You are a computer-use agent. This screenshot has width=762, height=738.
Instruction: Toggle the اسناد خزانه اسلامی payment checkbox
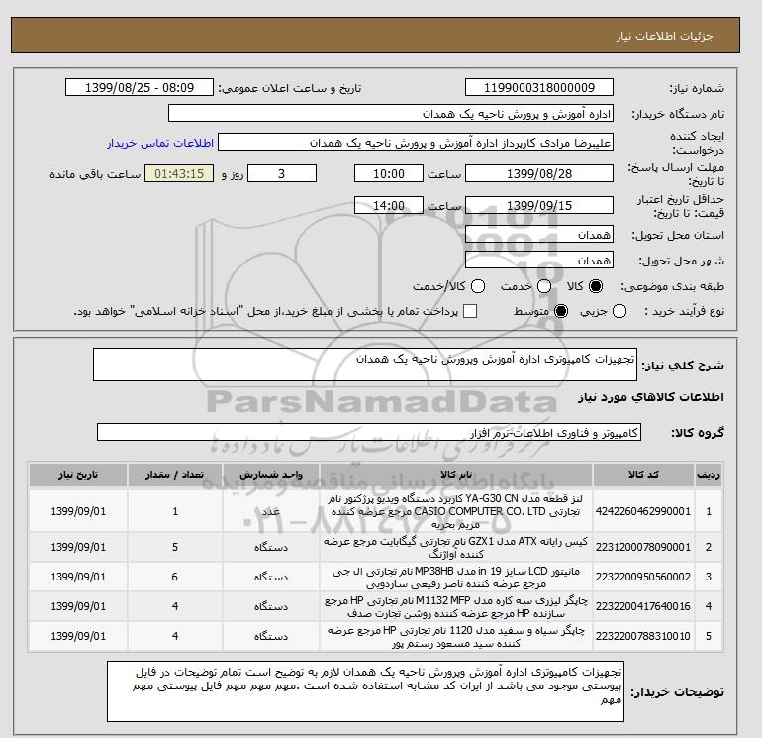[x=470, y=311]
